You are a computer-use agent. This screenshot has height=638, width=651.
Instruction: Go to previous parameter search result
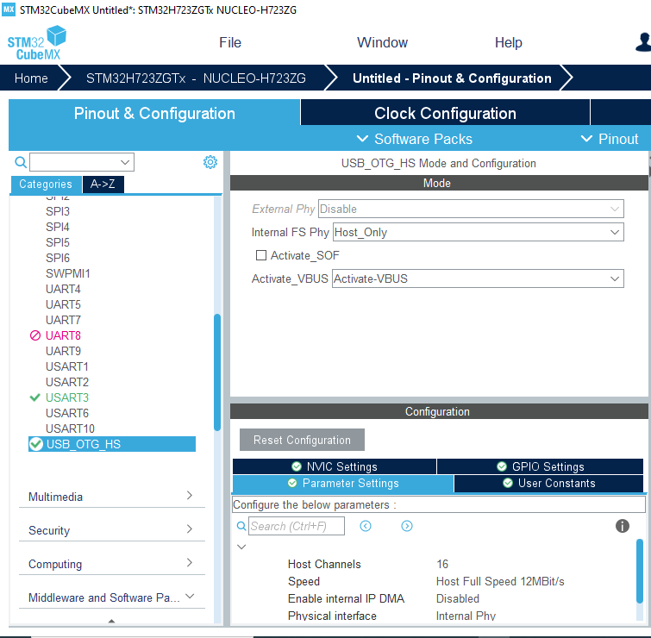coord(366,526)
